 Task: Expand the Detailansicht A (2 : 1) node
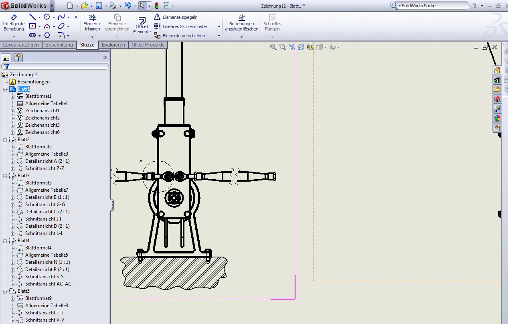[13, 161]
